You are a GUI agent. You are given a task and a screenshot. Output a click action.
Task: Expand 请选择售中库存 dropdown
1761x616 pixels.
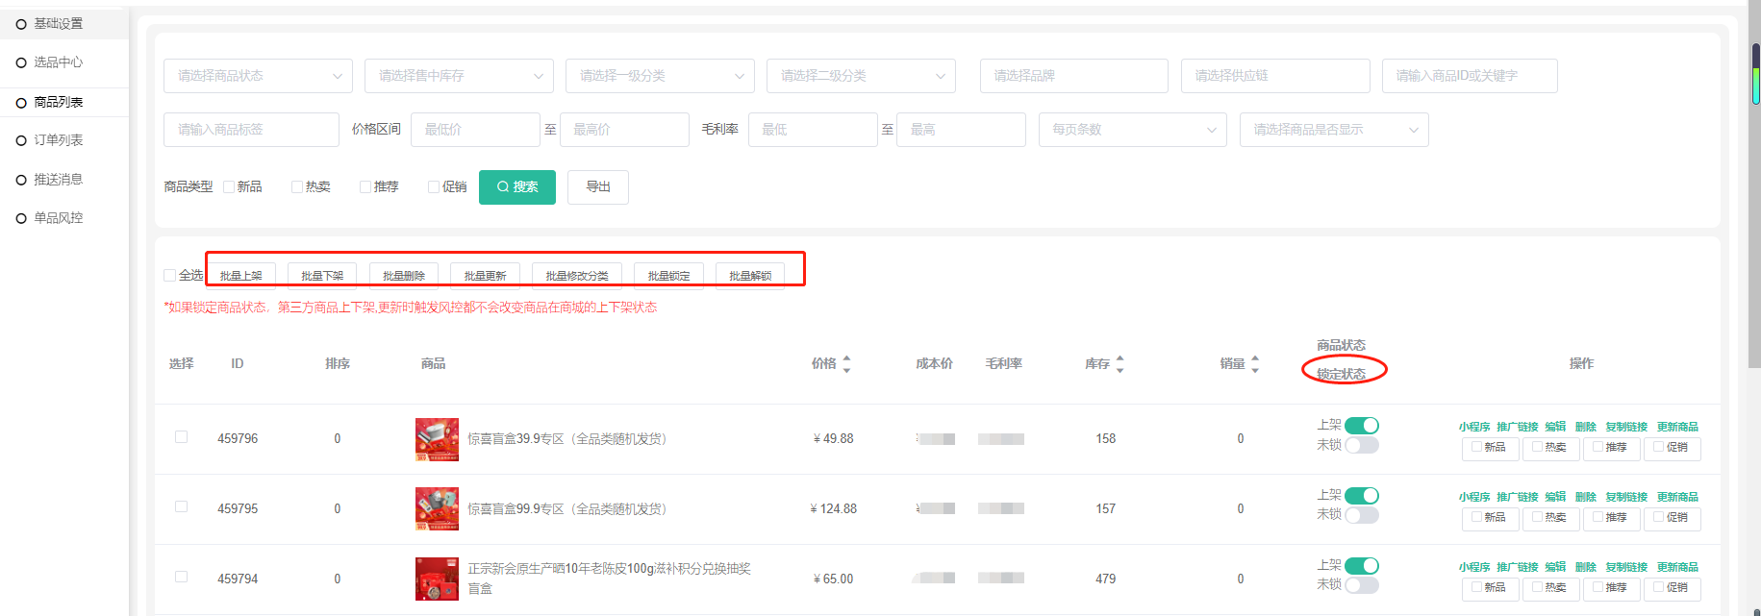click(459, 76)
